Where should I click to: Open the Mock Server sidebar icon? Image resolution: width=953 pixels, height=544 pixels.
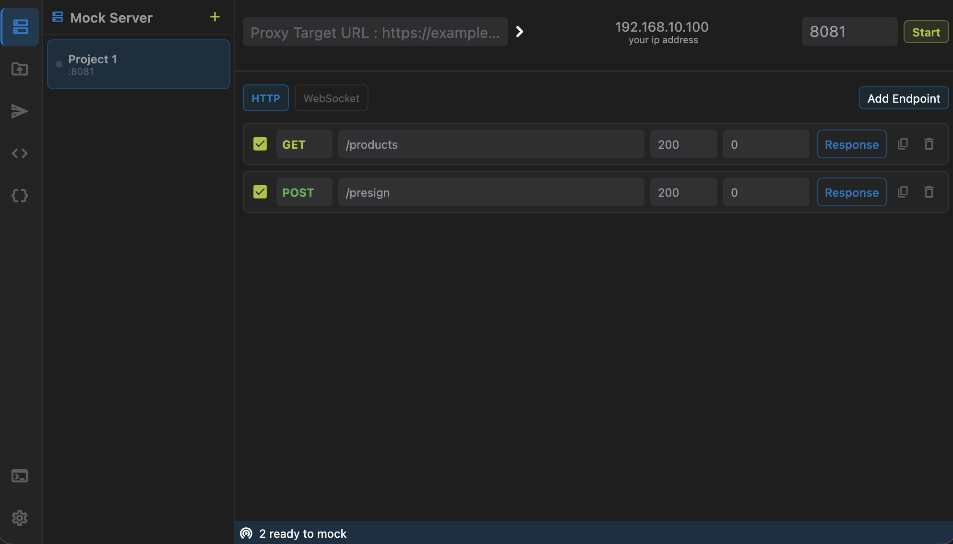tap(20, 27)
